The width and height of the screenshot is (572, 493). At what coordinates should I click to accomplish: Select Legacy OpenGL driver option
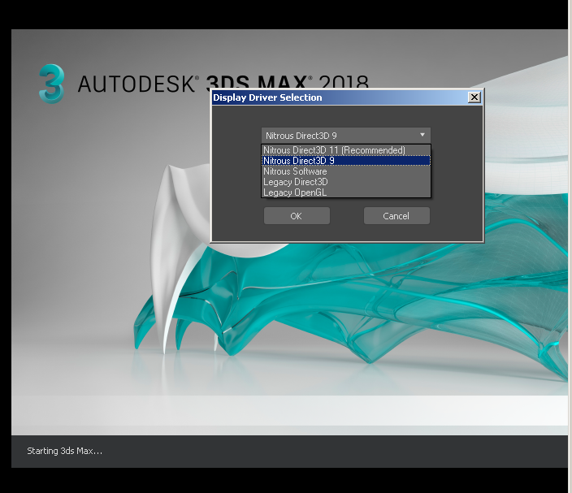coord(346,192)
